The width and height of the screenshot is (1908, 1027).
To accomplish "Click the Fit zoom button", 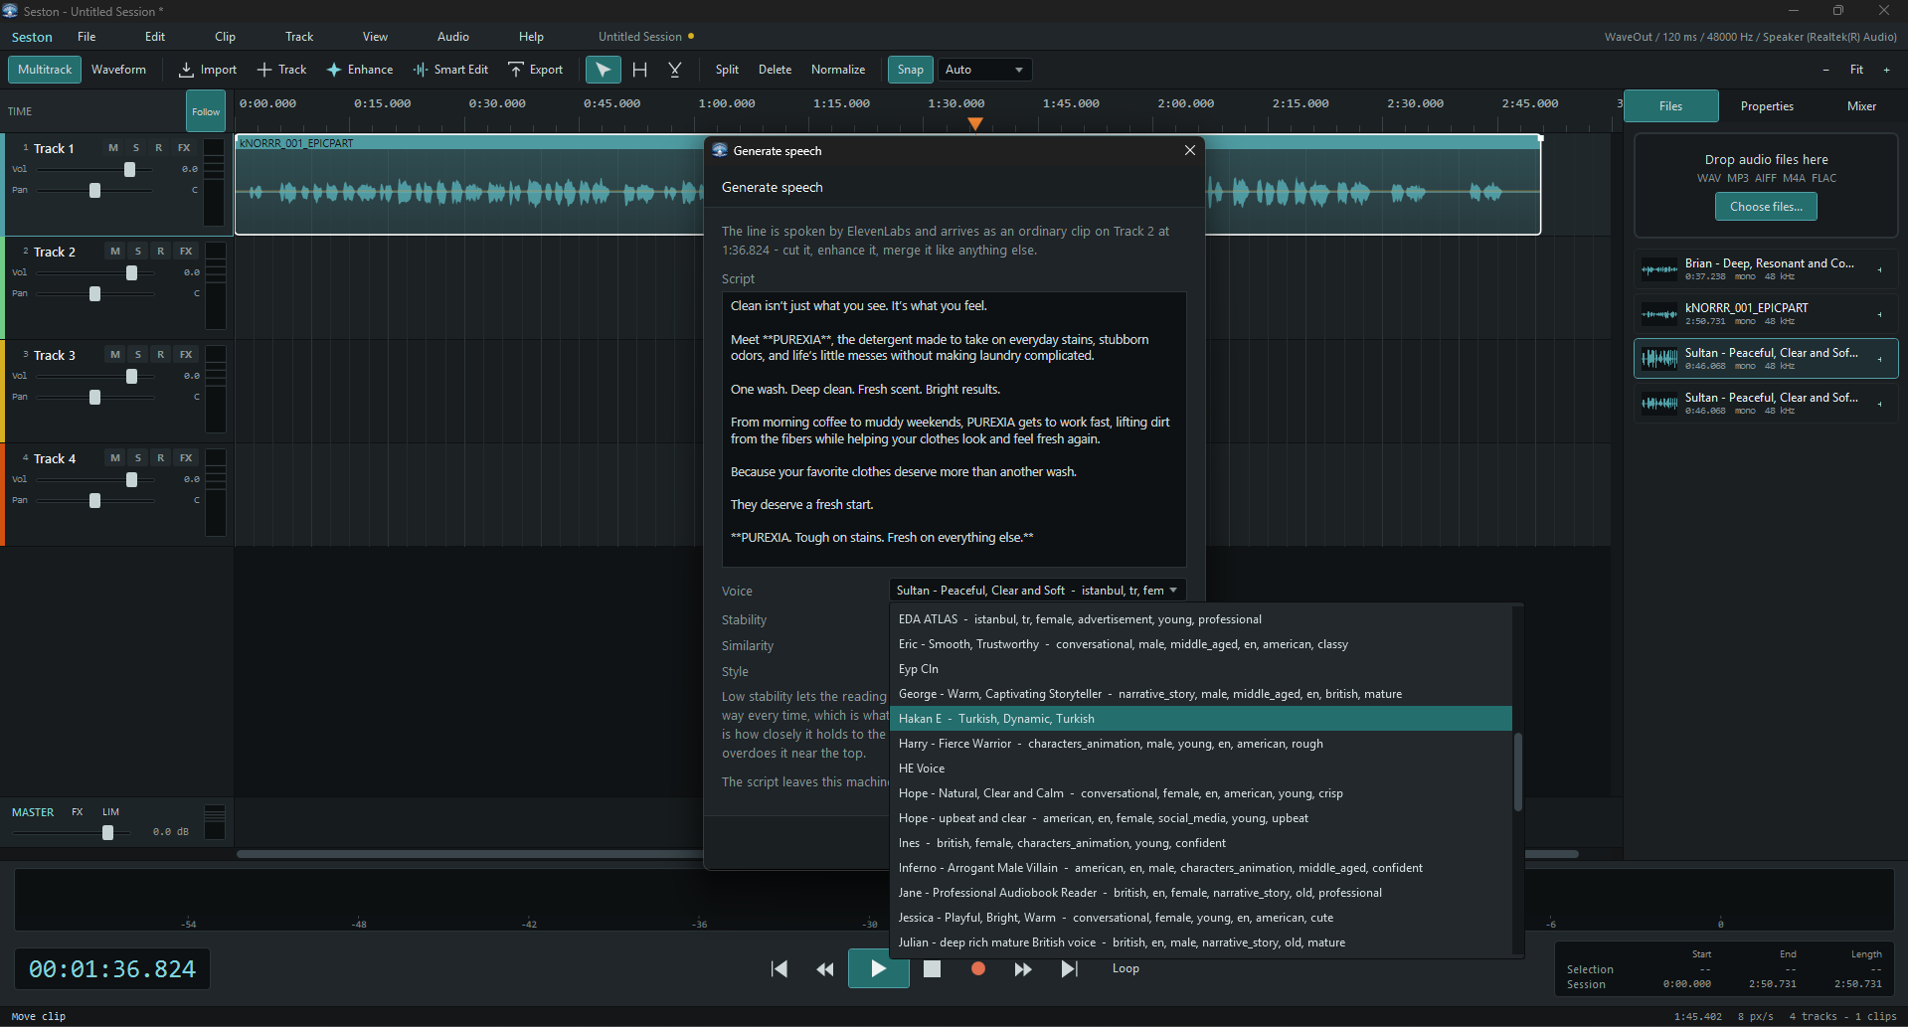I will pos(1856,70).
